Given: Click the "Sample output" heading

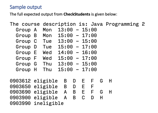Looking at the screenshot, I should [26, 7].
